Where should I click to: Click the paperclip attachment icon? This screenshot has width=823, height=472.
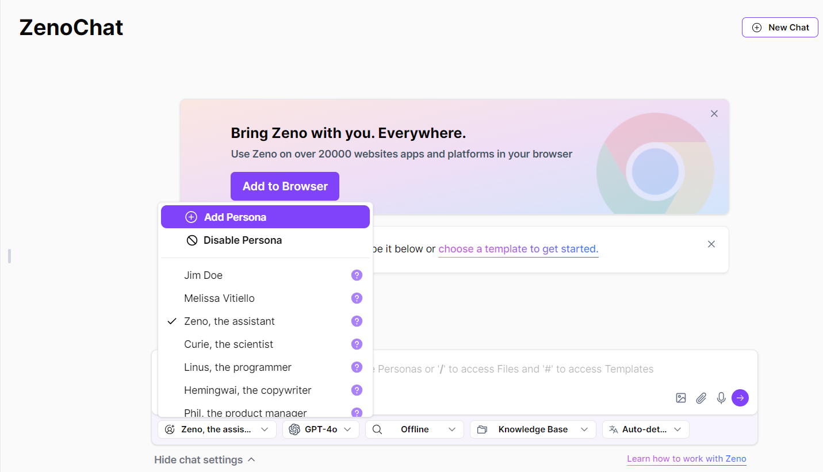(701, 398)
